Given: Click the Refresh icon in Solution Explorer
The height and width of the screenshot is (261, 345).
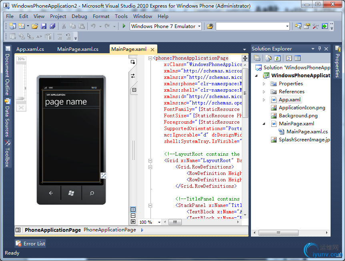Looking at the screenshot, I should click(277, 58).
